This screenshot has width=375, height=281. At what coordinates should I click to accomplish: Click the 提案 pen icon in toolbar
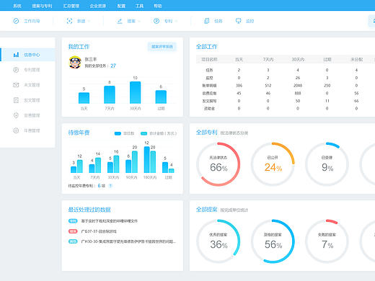pyautogui.click(x=120, y=21)
